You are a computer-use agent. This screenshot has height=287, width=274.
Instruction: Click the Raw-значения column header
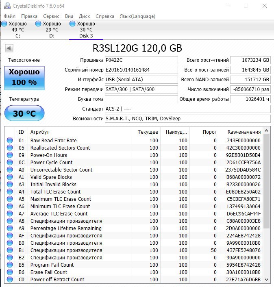tap(241, 132)
